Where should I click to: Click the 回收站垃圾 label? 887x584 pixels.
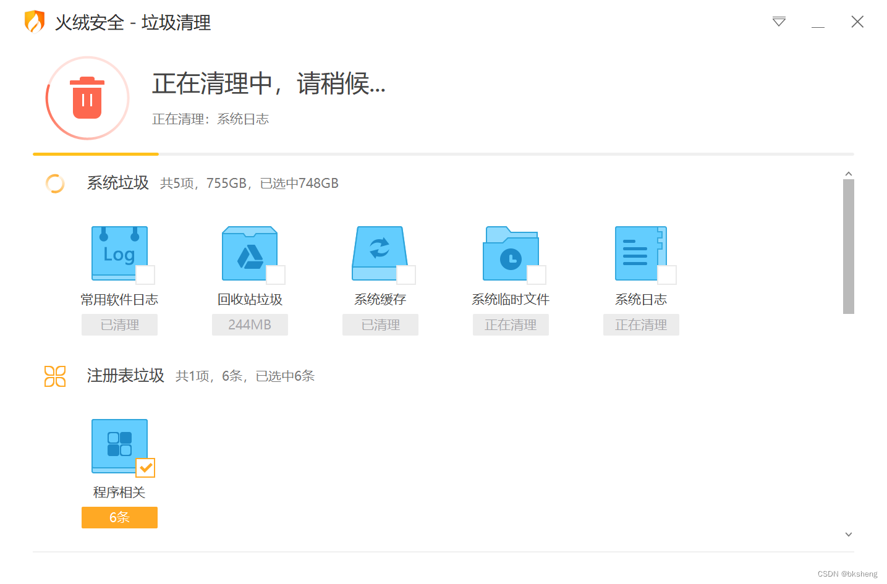[250, 300]
